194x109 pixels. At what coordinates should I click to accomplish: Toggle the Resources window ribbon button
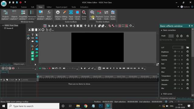click(x=32, y=15)
